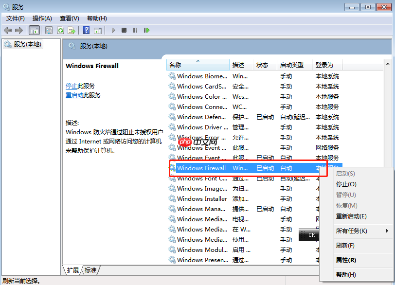This screenshot has width=395, height=285.
Task: Choose 重新启动(E) from the context menu
Action: point(351,216)
